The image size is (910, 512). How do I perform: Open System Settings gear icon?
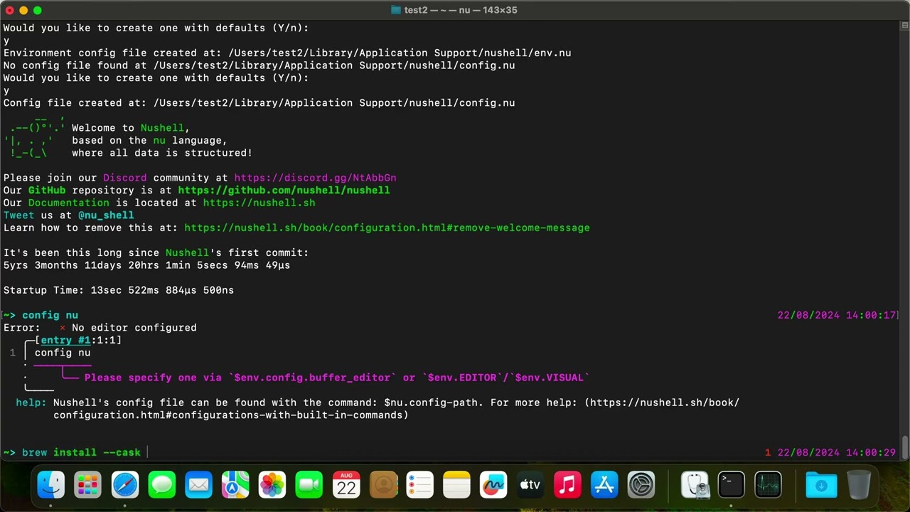[641, 485]
